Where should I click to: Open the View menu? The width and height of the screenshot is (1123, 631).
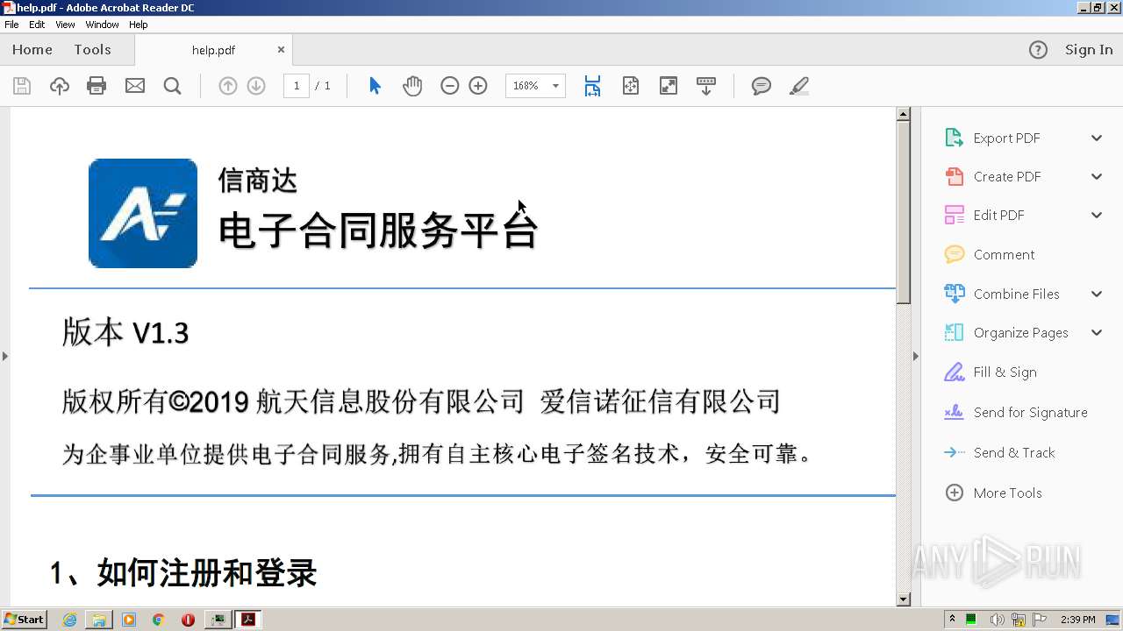(x=65, y=25)
